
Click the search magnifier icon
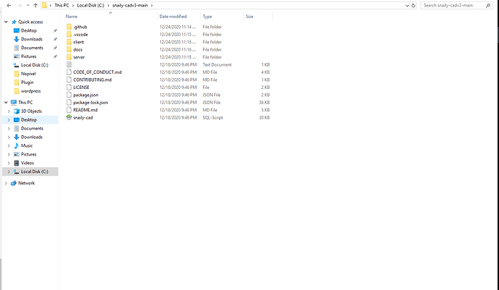click(488, 5)
